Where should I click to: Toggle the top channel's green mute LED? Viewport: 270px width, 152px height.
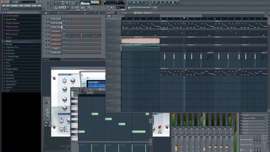coord(44,19)
